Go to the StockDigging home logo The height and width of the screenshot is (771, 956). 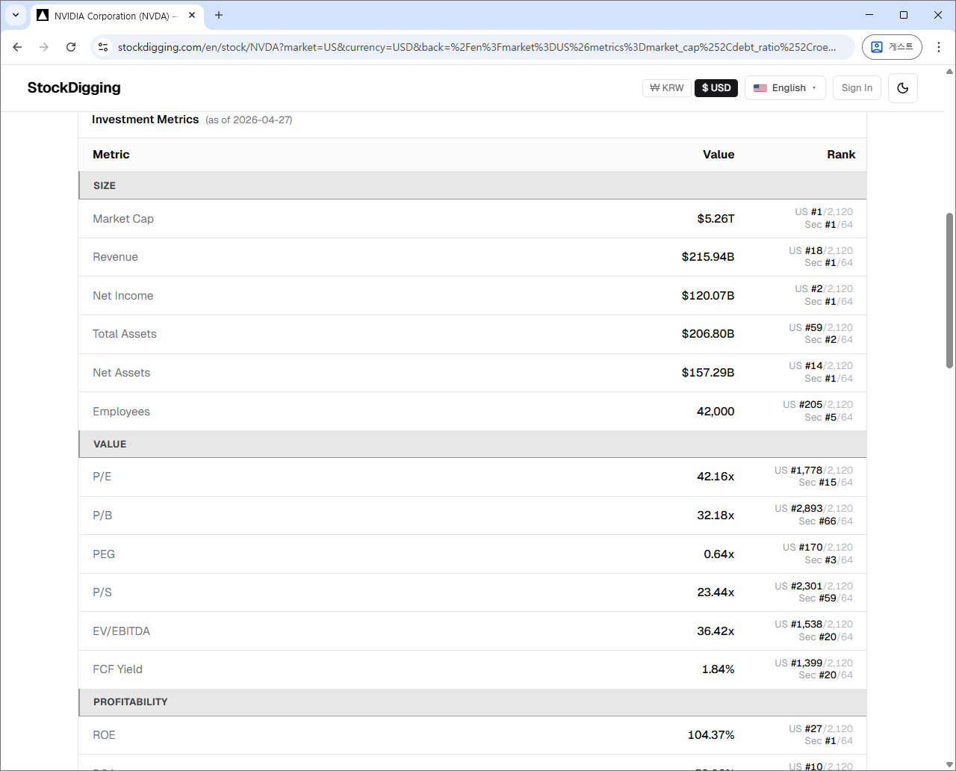[x=74, y=87]
